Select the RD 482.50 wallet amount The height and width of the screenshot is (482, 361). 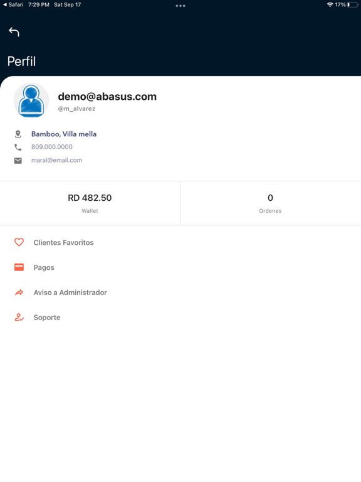coord(90,198)
